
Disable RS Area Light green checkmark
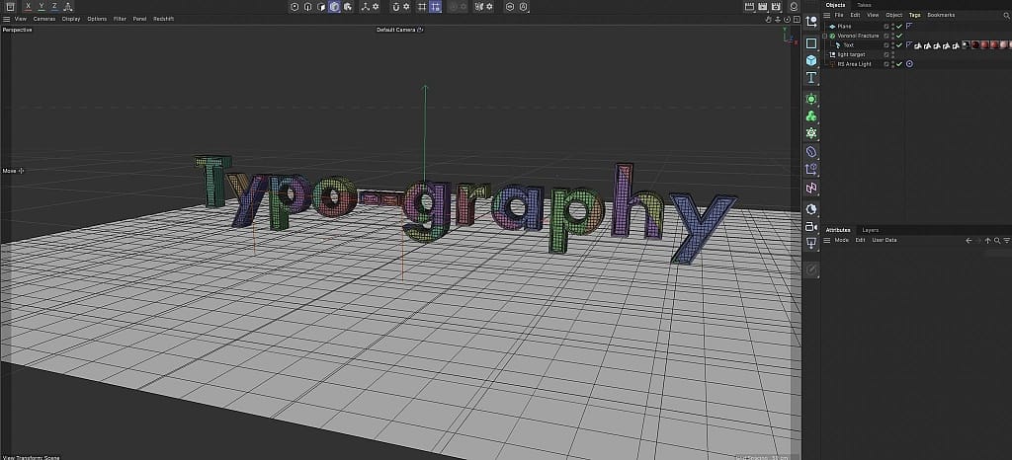(x=899, y=64)
